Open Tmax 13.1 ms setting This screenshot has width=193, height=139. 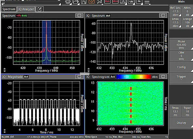[175, 111]
